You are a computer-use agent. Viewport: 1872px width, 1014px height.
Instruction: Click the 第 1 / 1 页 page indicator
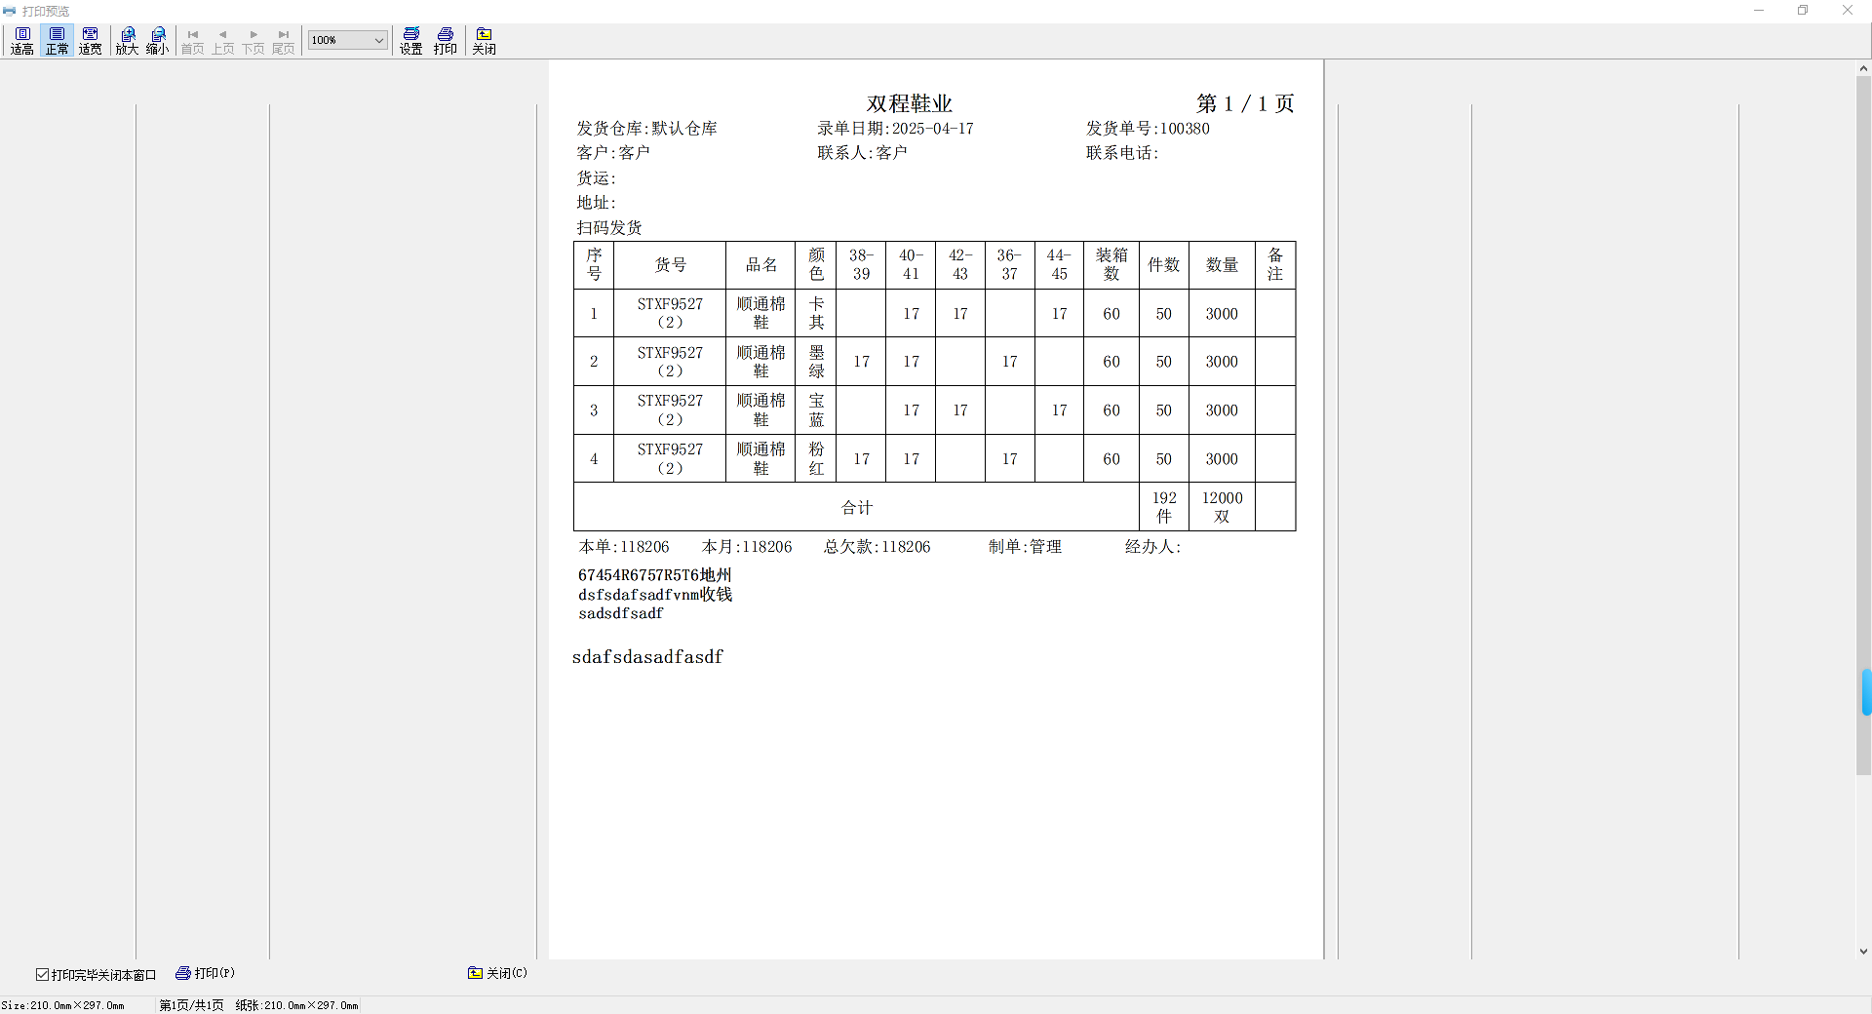(x=1245, y=103)
